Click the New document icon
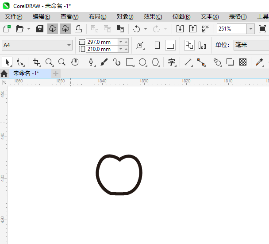269x244 pixels. coord(7,29)
